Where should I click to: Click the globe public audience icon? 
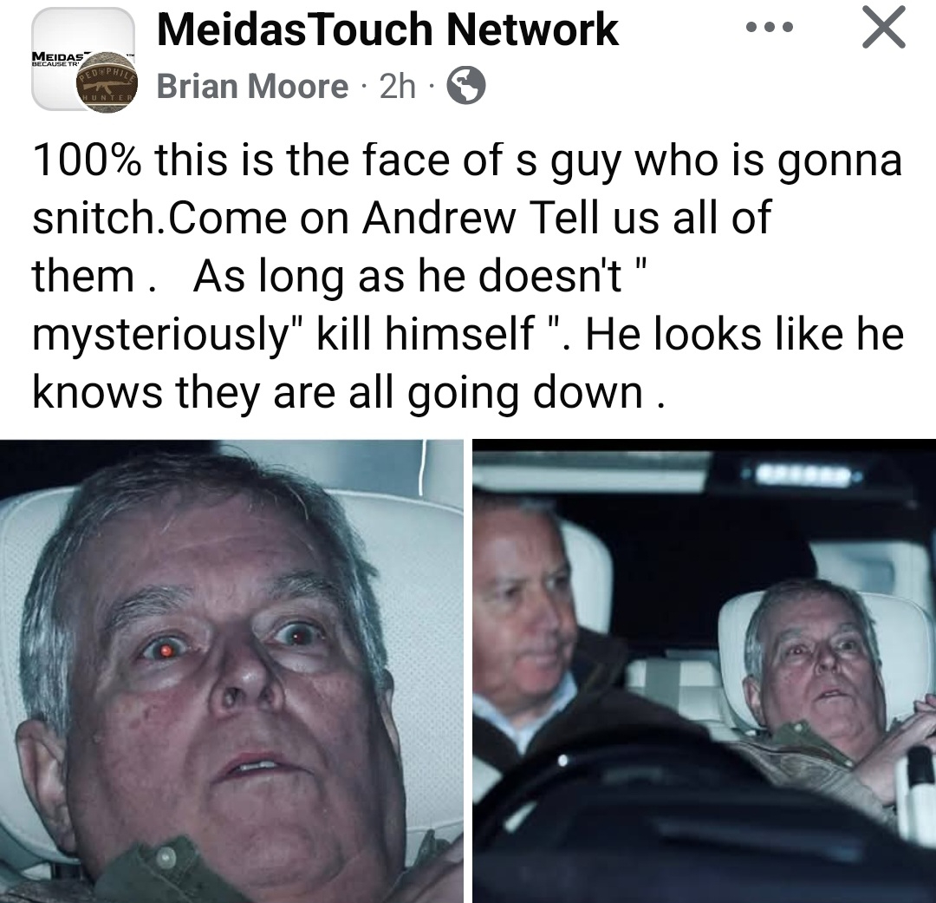pos(466,86)
